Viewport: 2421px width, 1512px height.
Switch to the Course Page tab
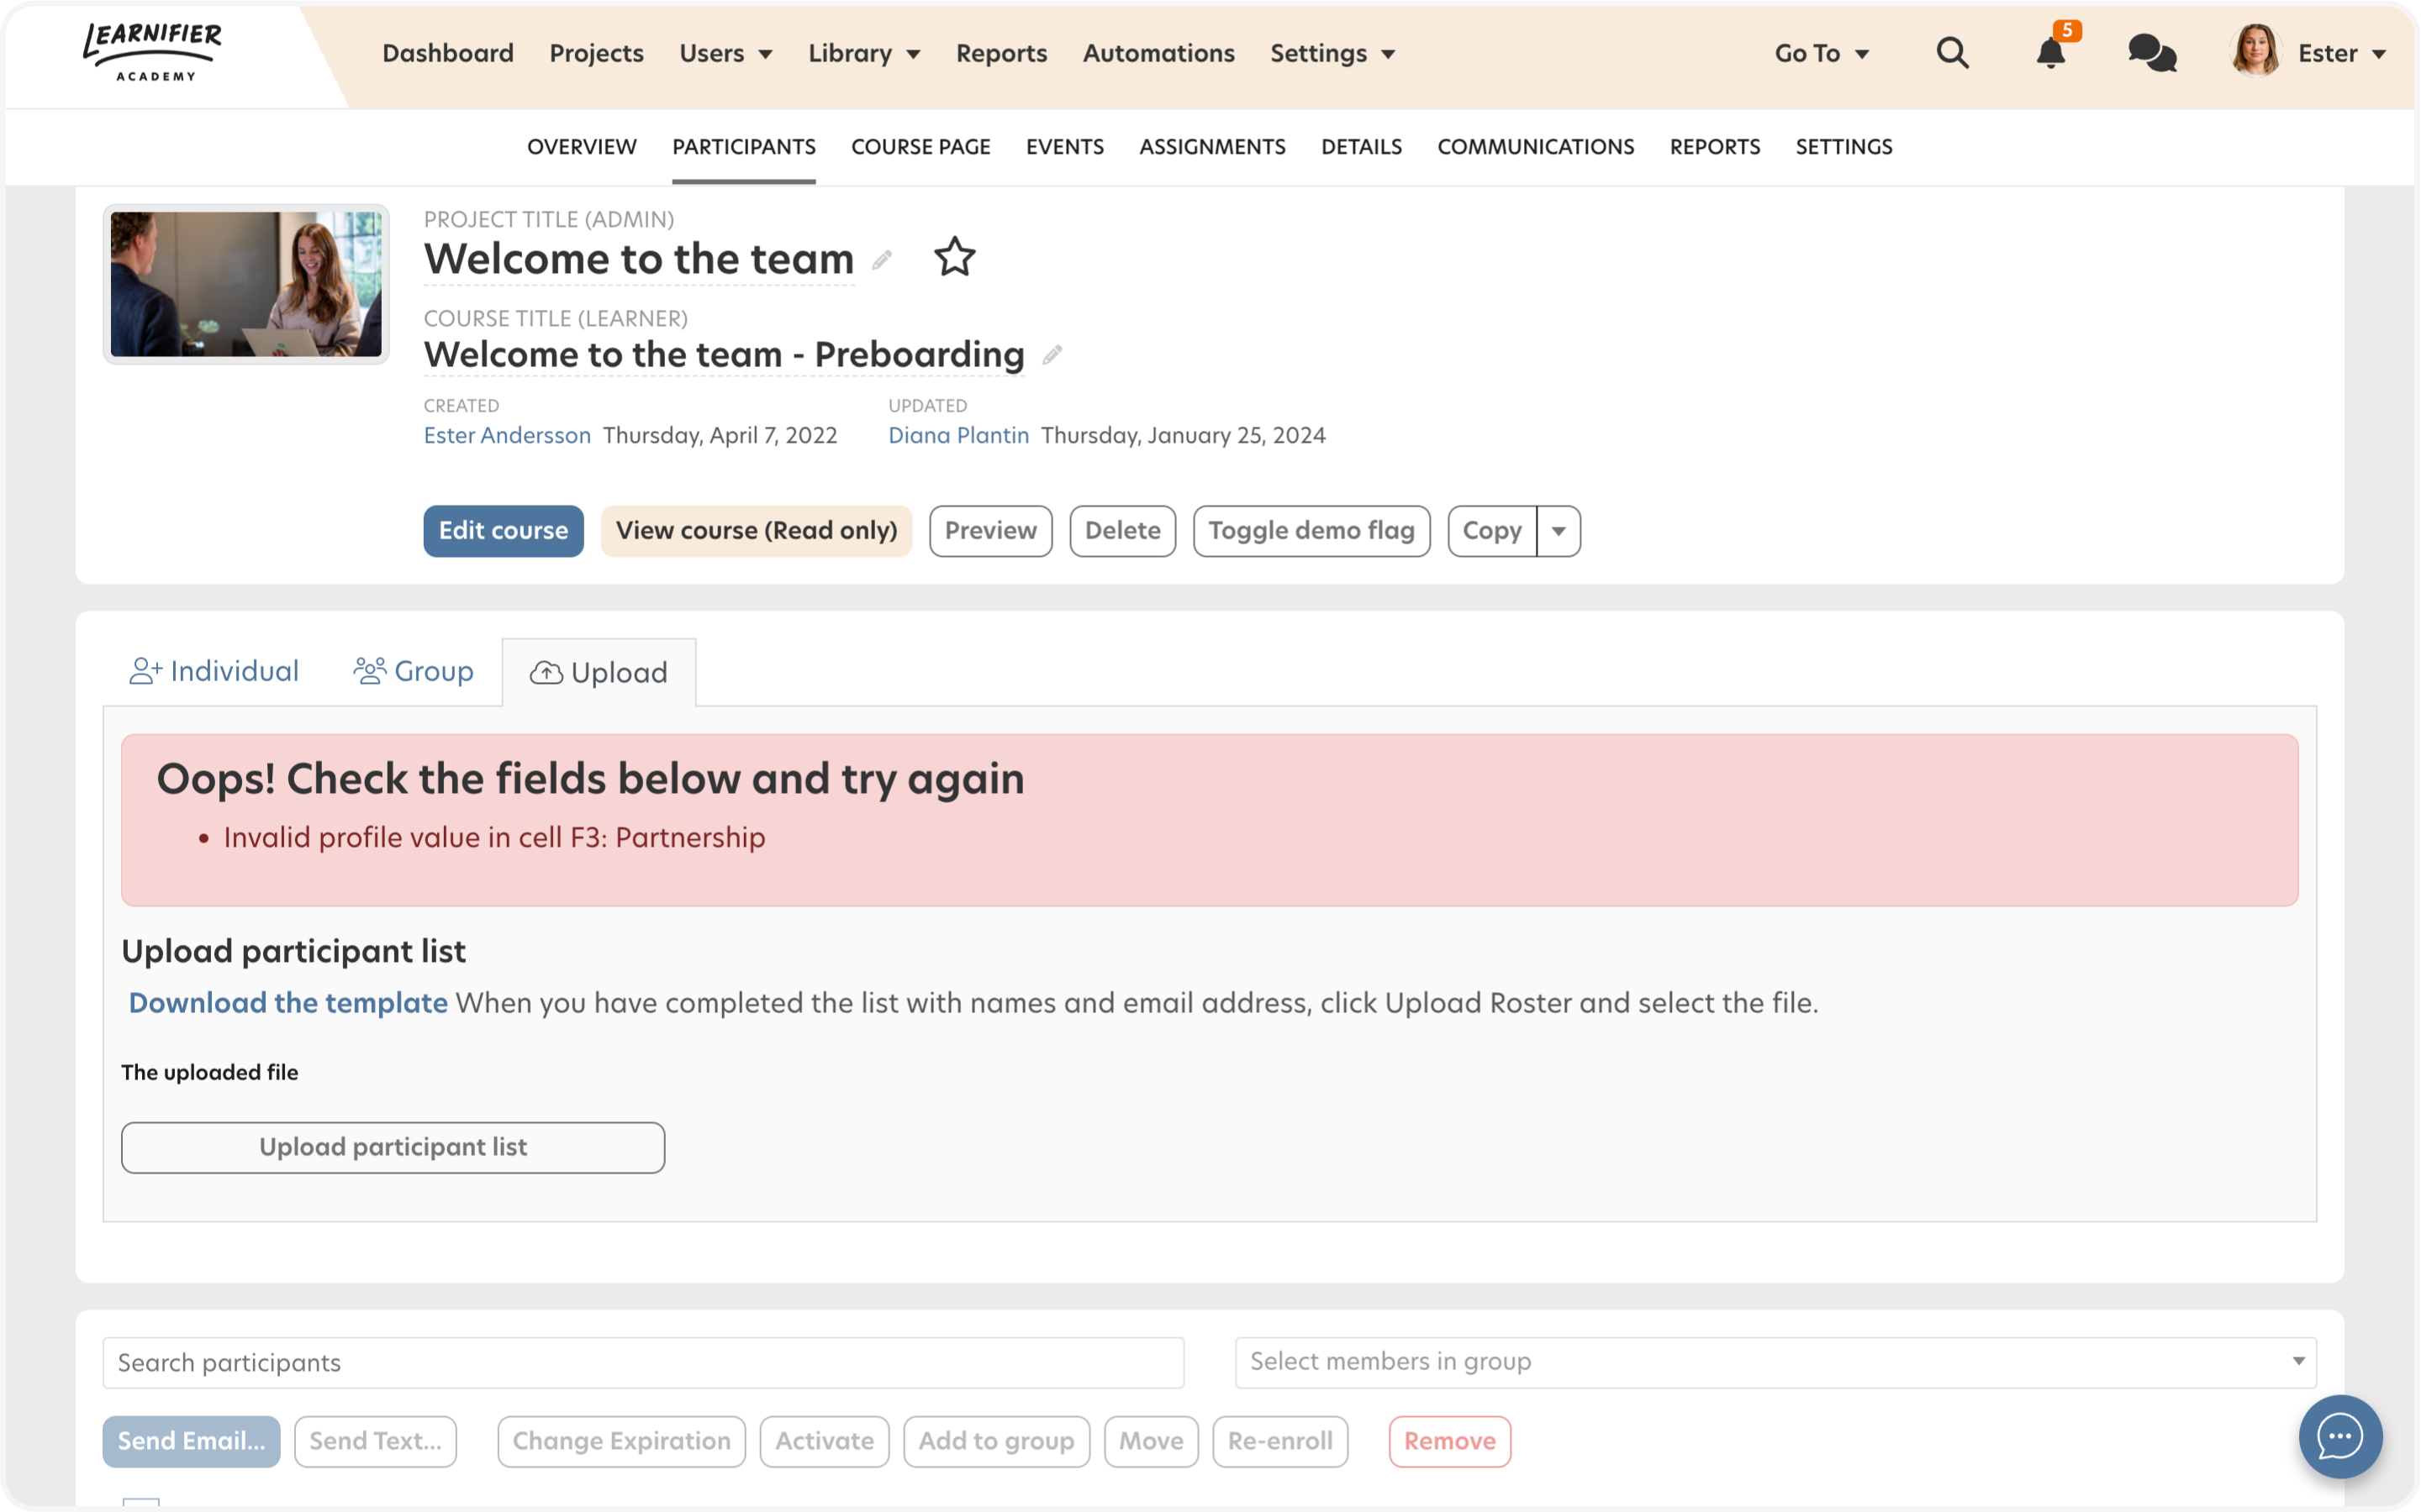920,146
